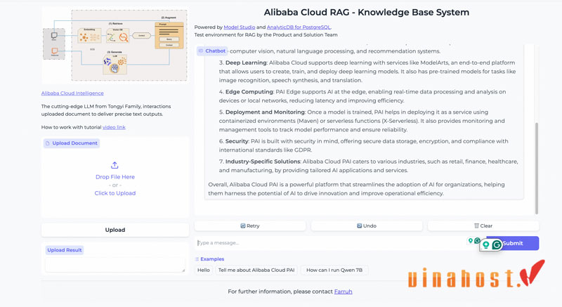Click the upload arrow icon above Drop File Here
Screen dimensions: 562x307
(115, 165)
